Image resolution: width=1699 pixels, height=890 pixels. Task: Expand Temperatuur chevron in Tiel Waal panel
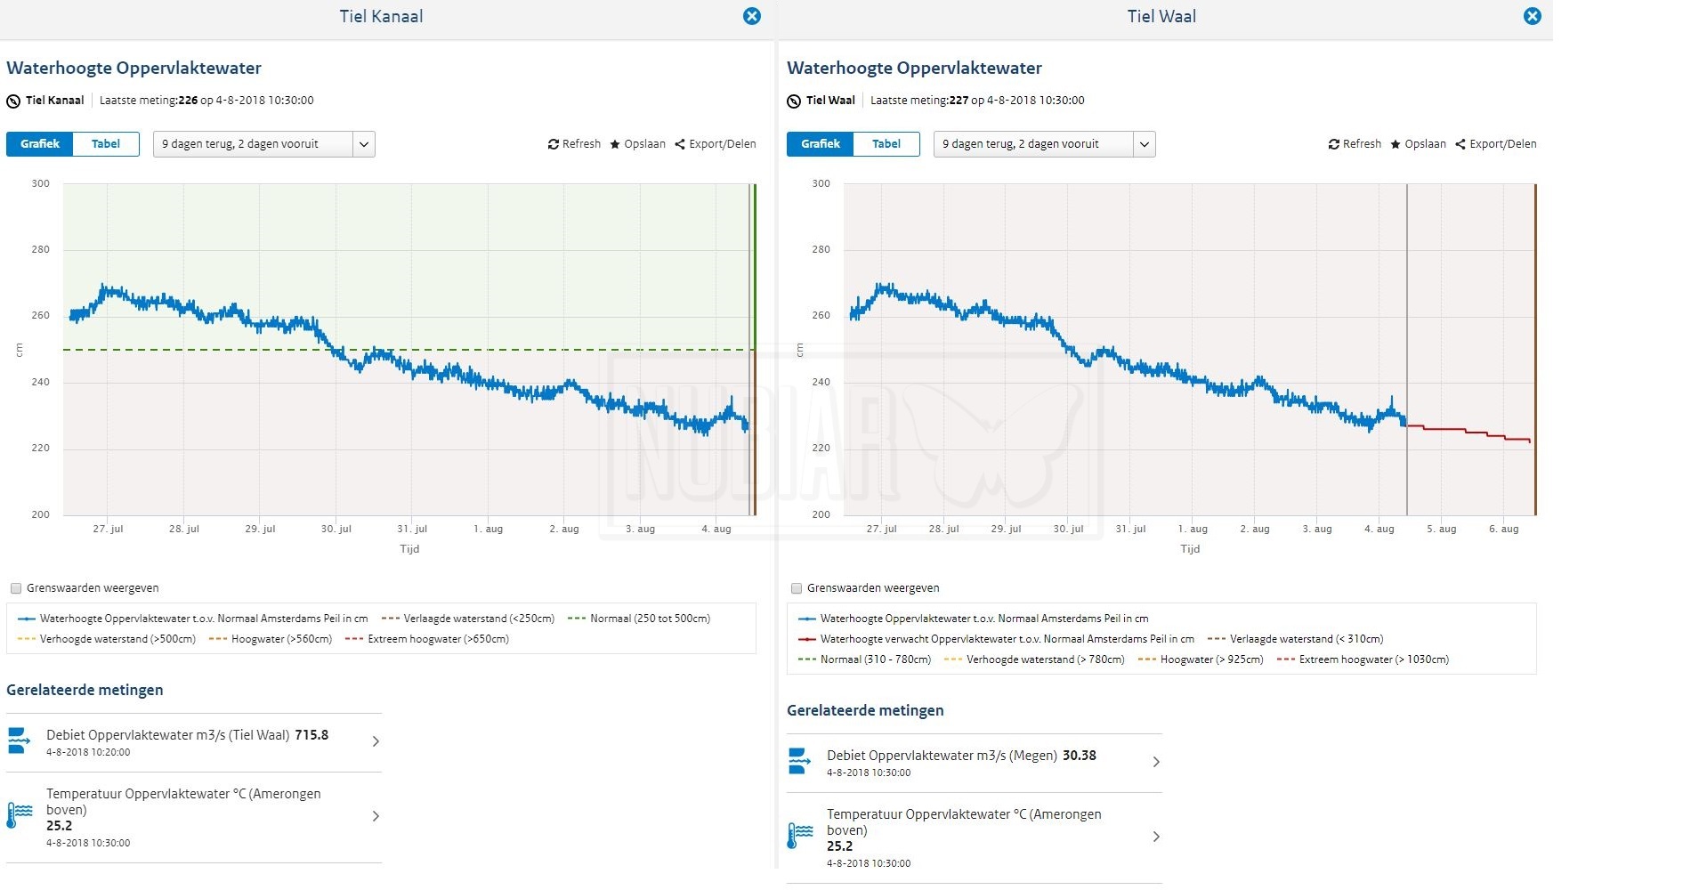pyautogui.click(x=1156, y=837)
